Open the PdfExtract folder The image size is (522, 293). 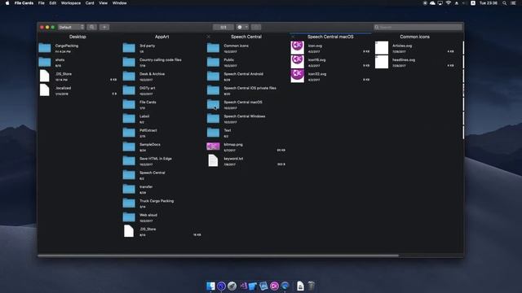click(x=129, y=133)
